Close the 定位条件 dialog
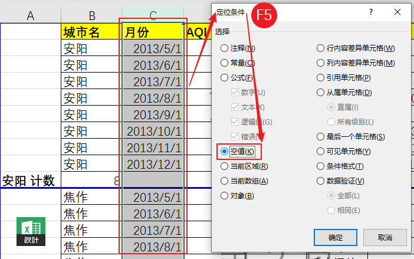414x259 pixels. pyautogui.click(x=397, y=12)
